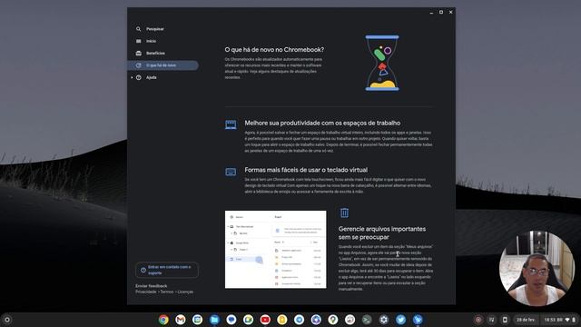
Task: Launch YouTube from the shelf
Action: [265, 320]
